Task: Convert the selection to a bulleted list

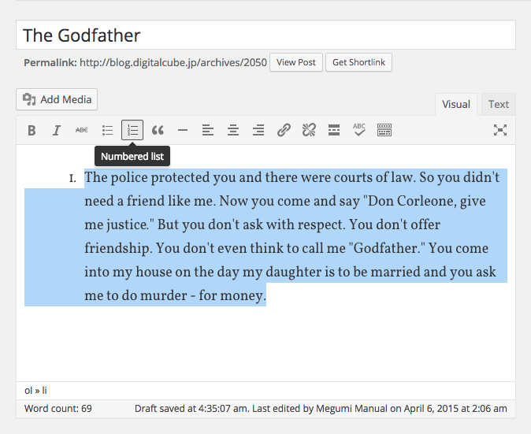Action: coord(107,131)
